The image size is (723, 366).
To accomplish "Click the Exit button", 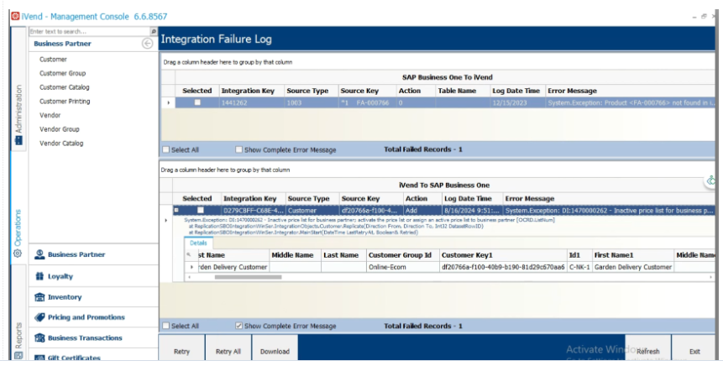I will pyautogui.click(x=694, y=348).
